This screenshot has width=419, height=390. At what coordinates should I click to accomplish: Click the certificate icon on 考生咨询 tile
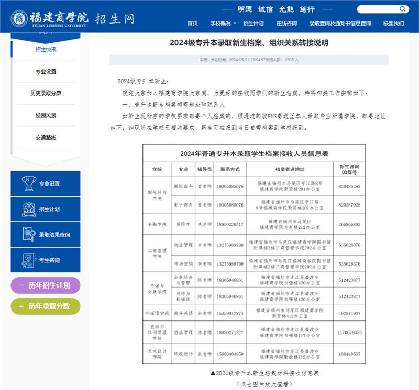[29, 260]
